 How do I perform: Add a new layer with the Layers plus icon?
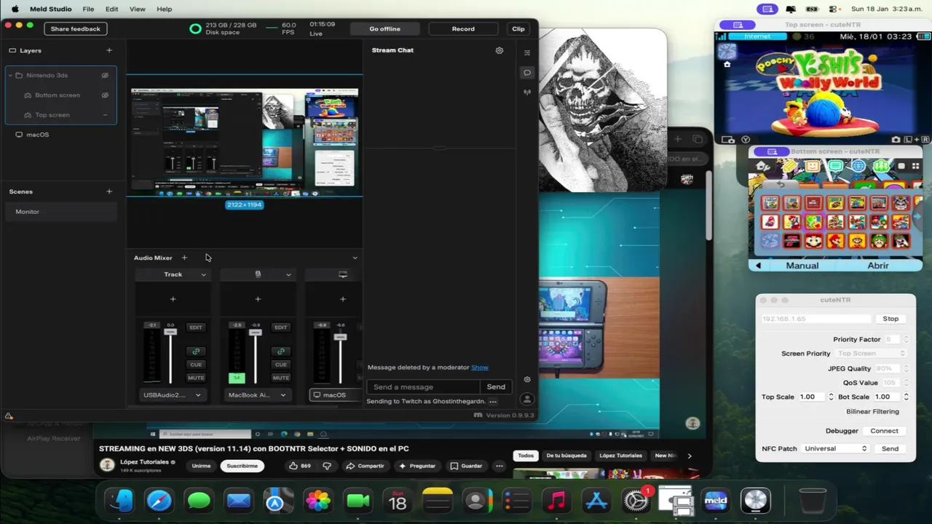[109, 50]
